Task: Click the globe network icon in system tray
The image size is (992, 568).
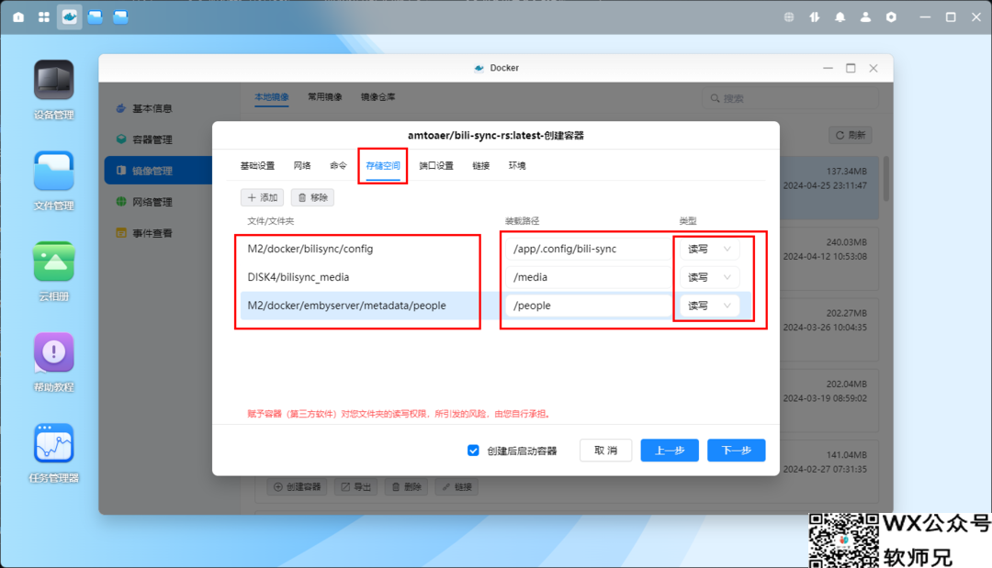Action: [789, 17]
